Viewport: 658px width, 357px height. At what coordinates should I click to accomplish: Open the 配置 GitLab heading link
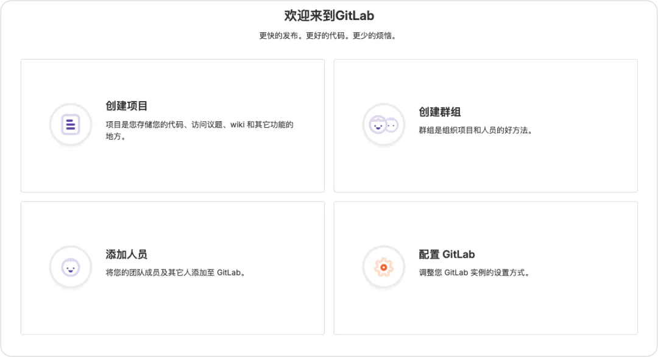447,254
